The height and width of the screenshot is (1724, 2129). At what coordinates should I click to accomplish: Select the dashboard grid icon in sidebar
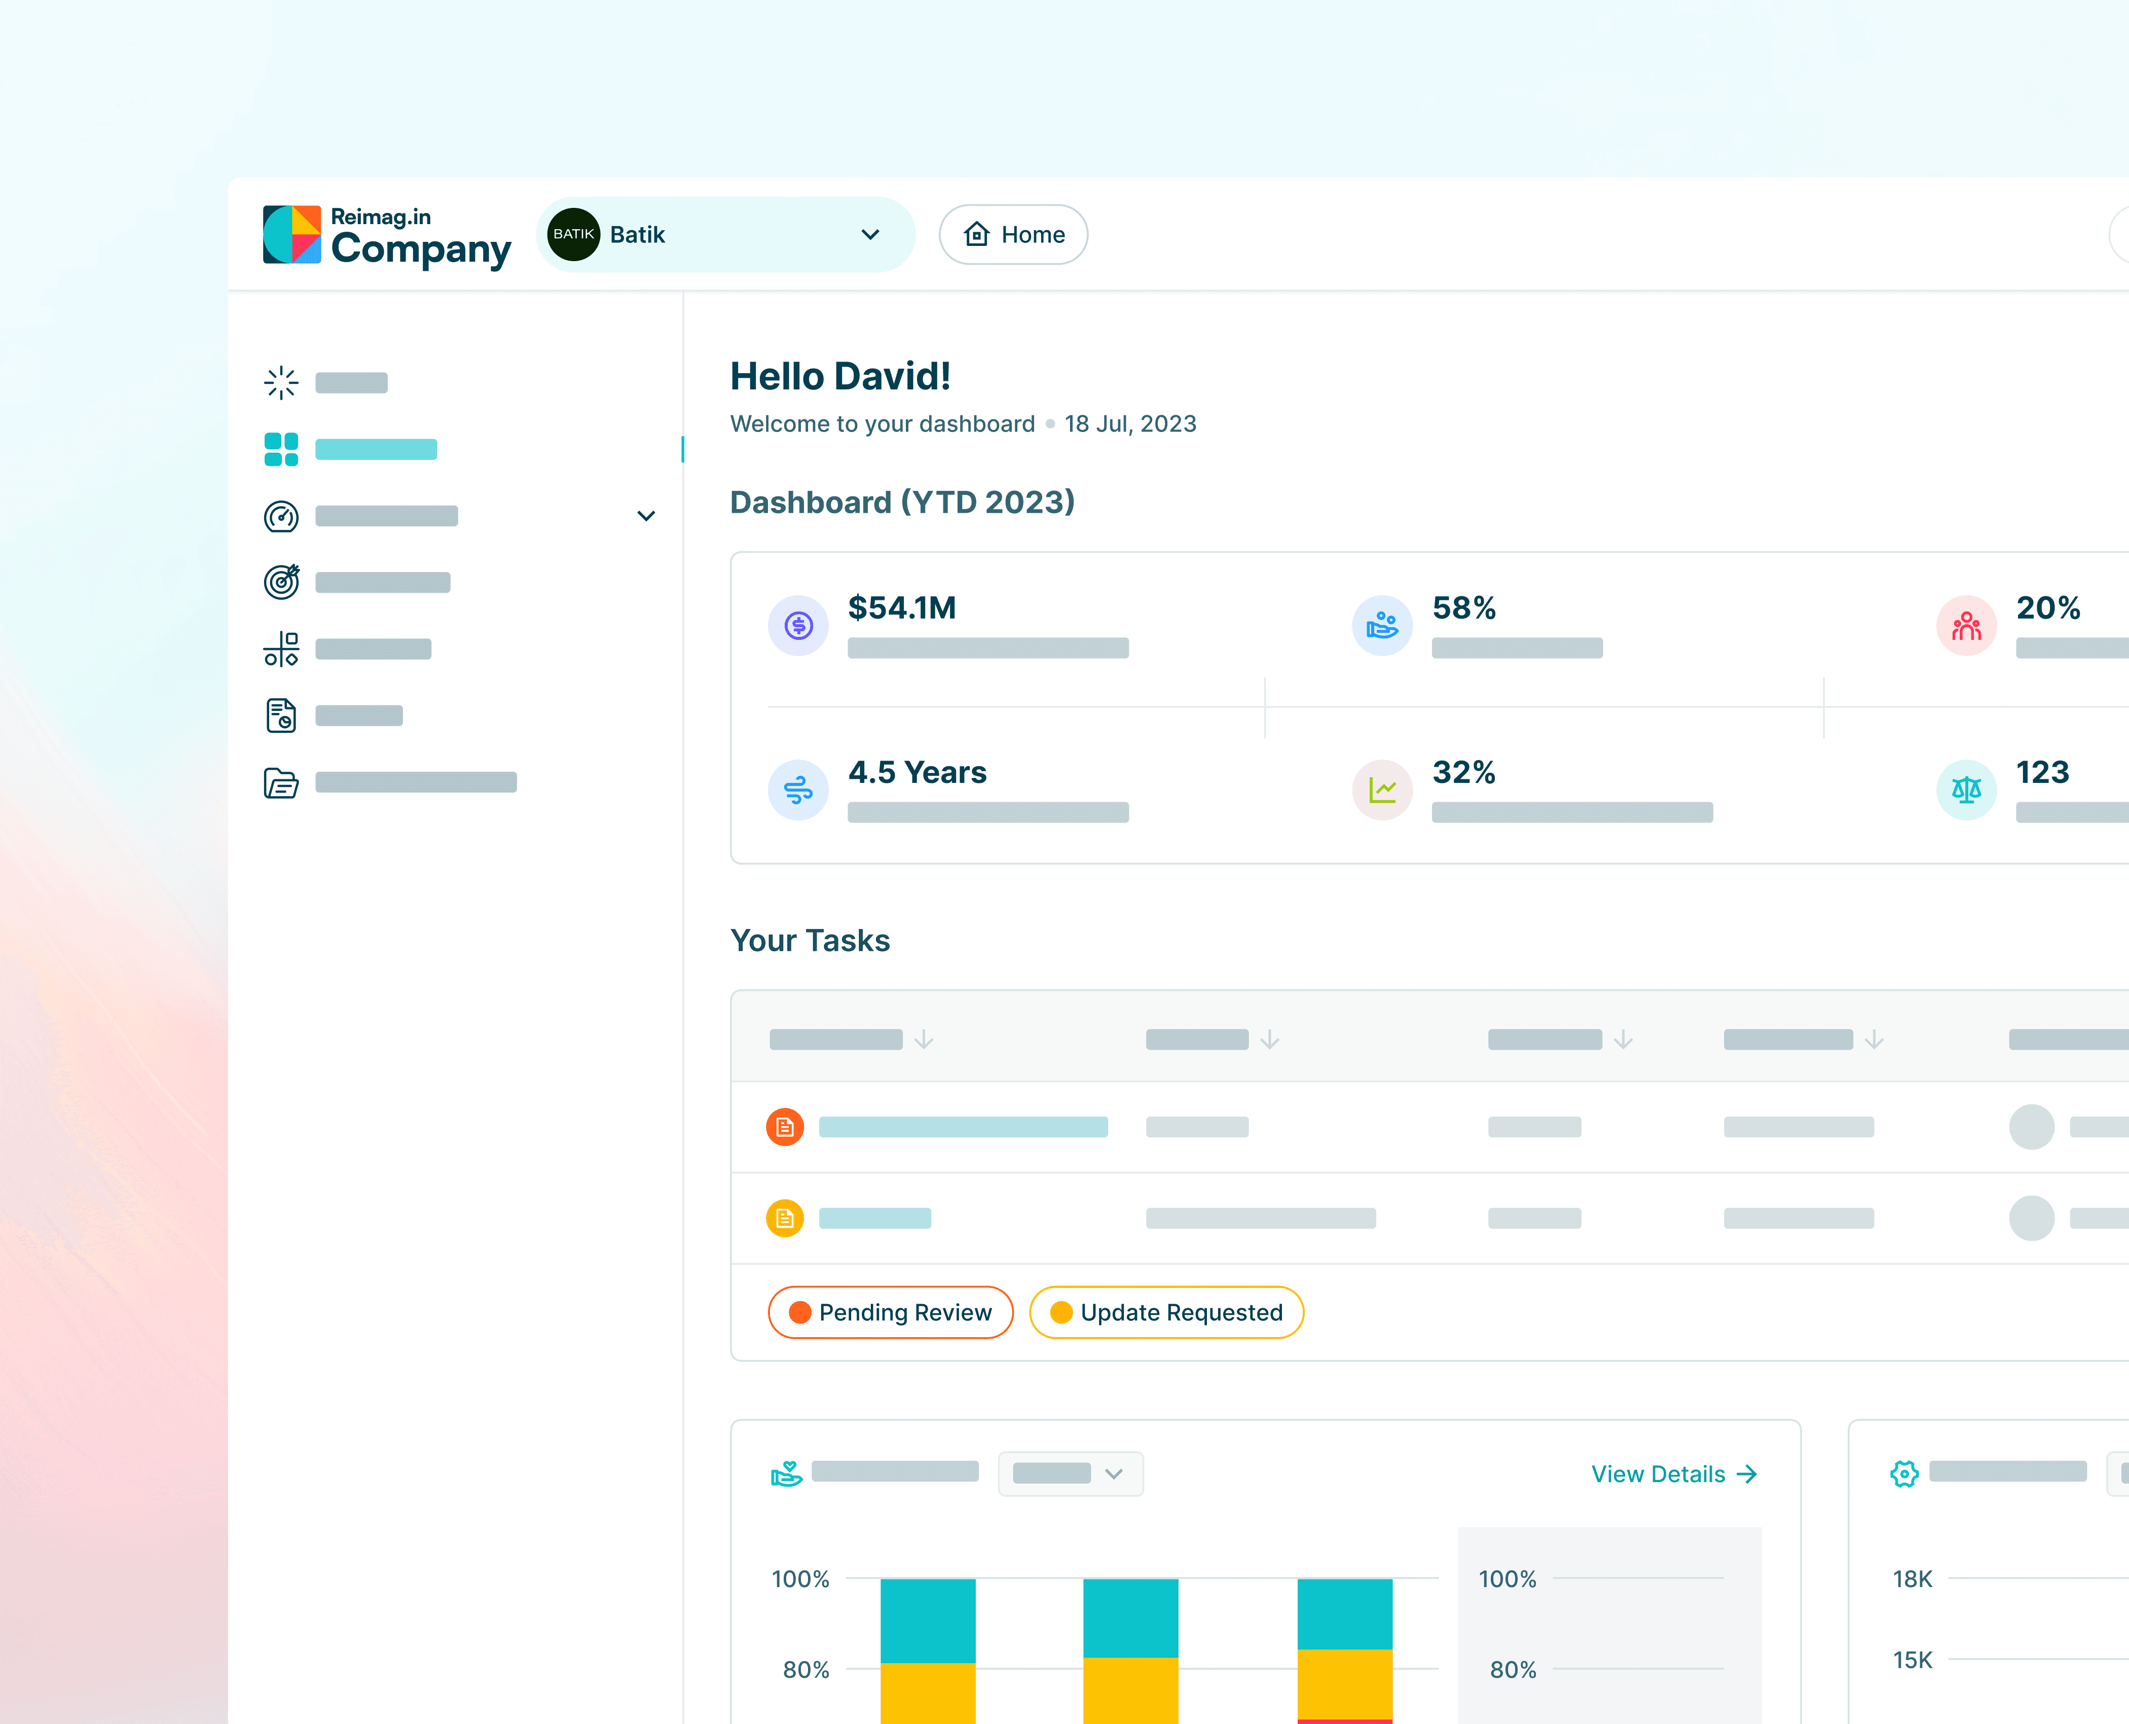pyautogui.click(x=281, y=449)
